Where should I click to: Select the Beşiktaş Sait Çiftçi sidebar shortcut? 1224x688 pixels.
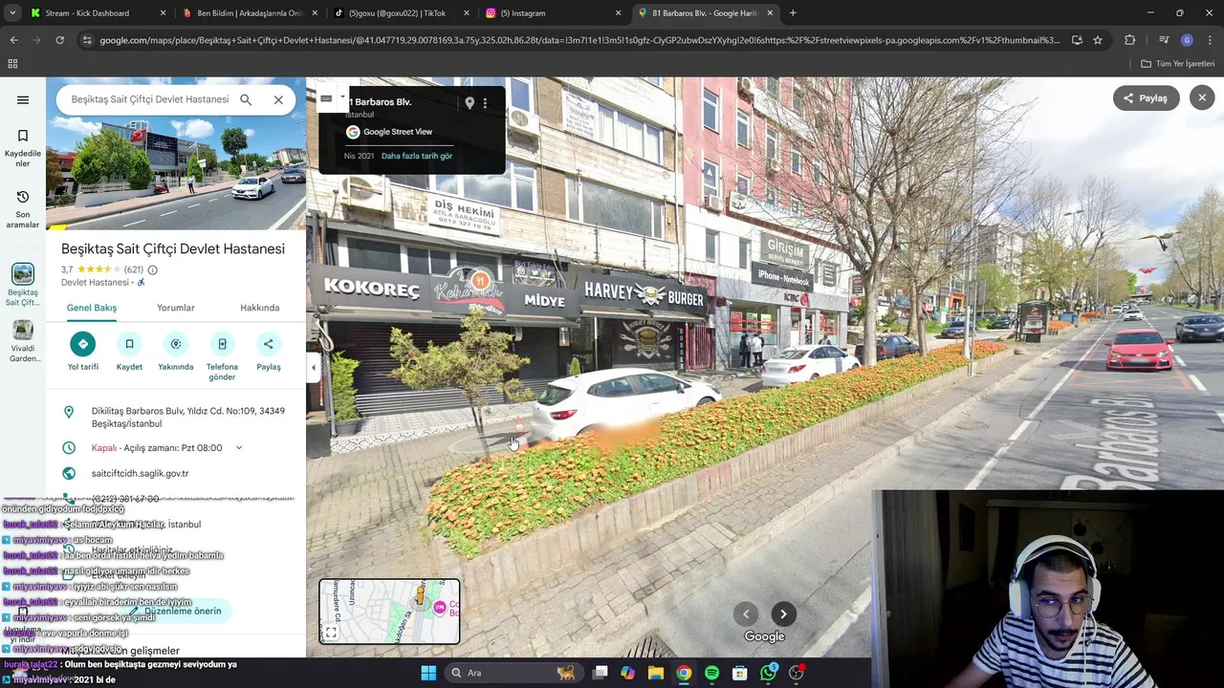23,285
